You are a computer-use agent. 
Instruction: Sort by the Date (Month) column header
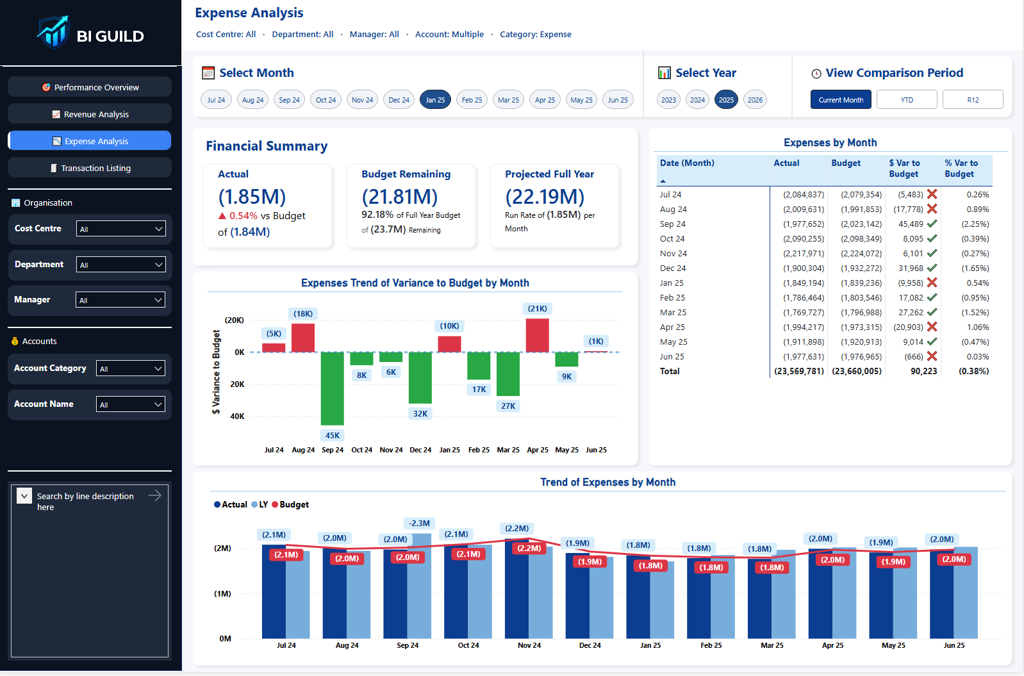coord(687,163)
